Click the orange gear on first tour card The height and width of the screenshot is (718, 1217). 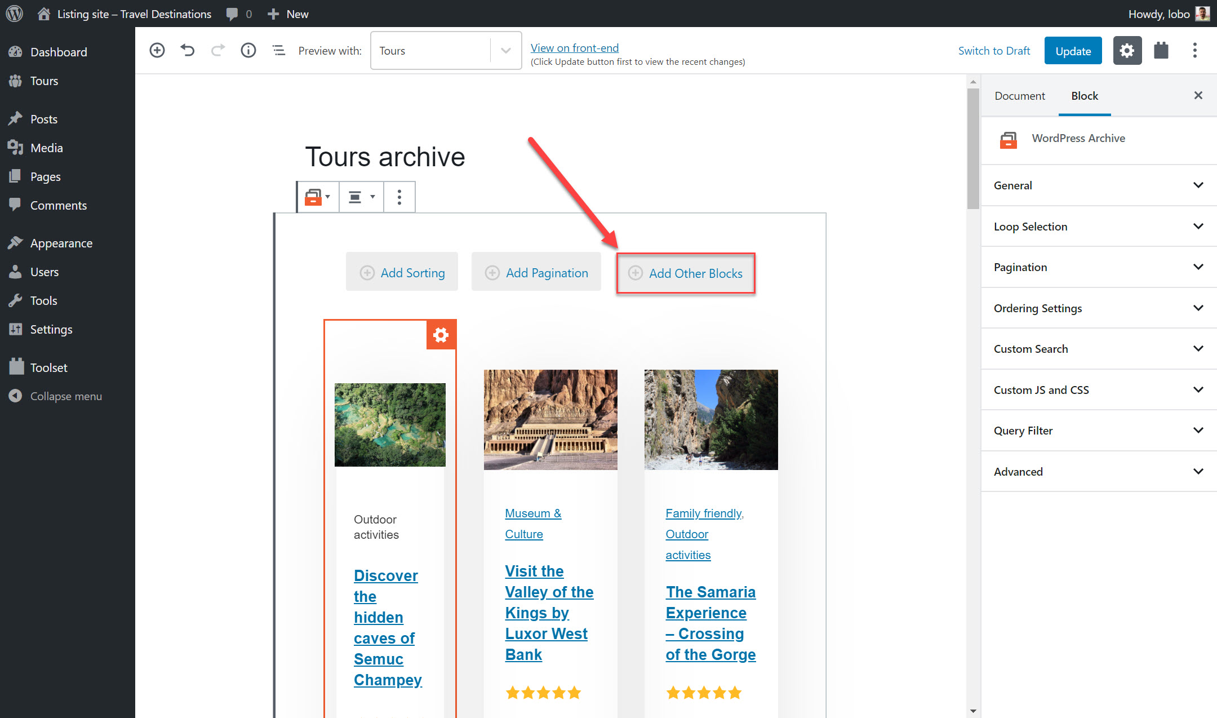click(441, 335)
